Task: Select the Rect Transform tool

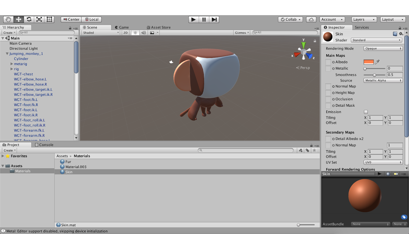Action: click(x=49, y=19)
